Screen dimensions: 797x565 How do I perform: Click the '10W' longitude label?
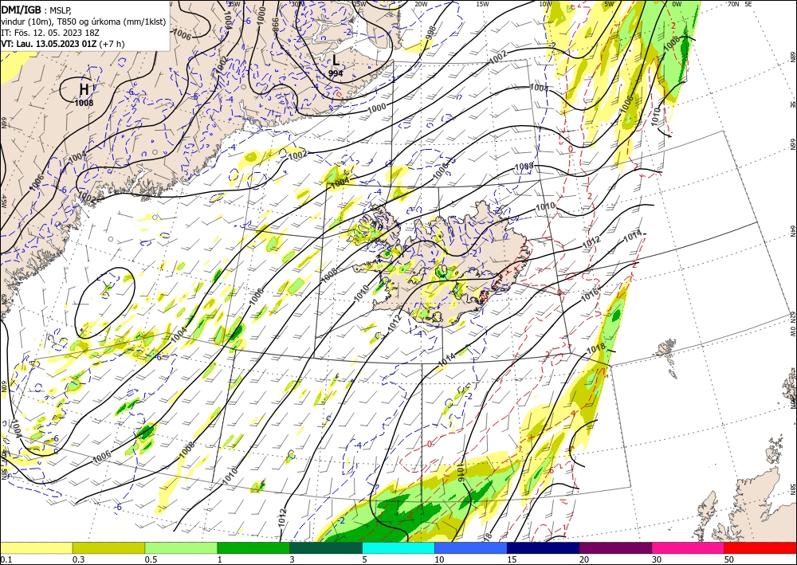545,4
